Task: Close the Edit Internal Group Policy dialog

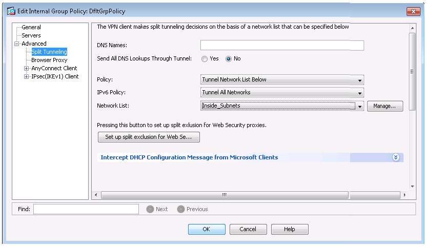Action: pos(413,11)
